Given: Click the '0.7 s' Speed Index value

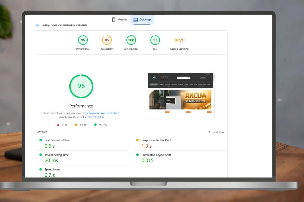Looking at the screenshot, I should click(x=50, y=175).
